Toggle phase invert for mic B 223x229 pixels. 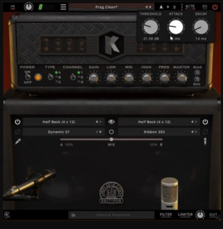205,132
